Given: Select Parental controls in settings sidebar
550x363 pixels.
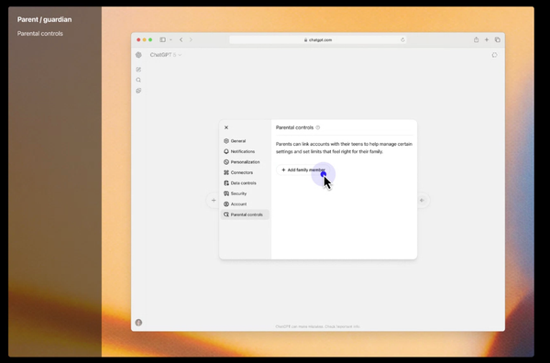Looking at the screenshot, I should [245, 214].
